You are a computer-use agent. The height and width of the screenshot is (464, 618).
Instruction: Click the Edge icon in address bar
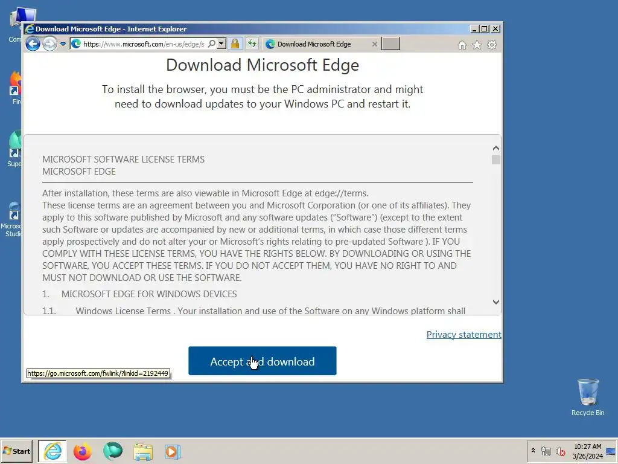coord(77,43)
